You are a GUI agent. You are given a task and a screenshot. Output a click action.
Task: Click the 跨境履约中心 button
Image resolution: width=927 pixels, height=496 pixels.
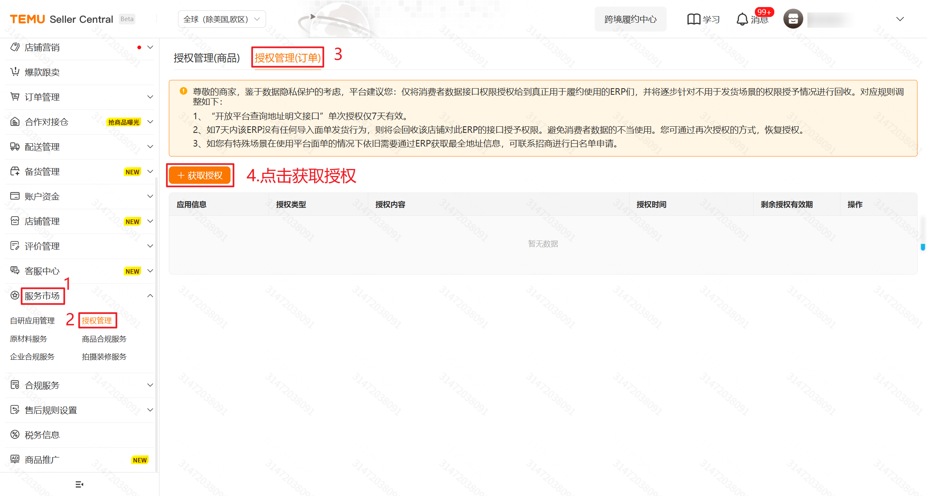(x=630, y=19)
